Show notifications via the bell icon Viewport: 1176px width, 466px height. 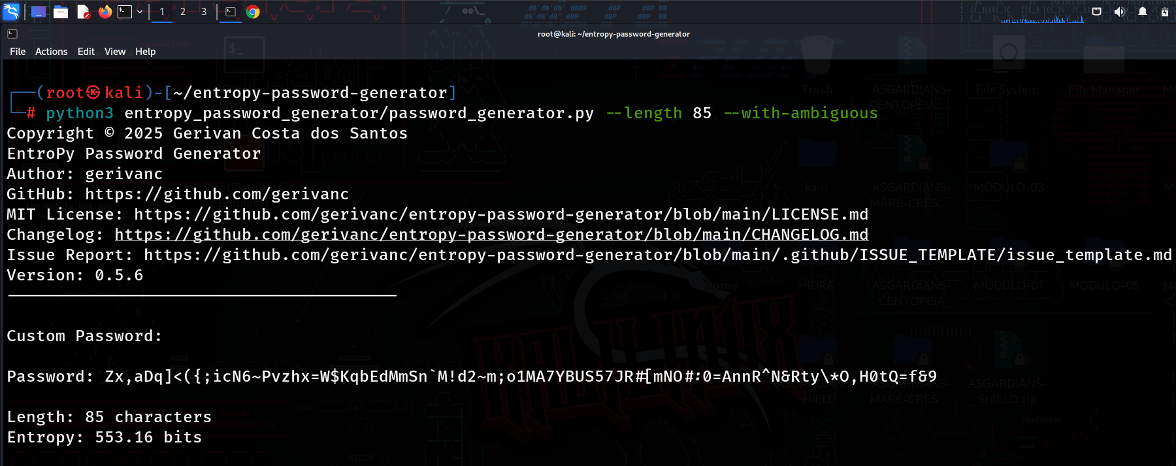1143,12
